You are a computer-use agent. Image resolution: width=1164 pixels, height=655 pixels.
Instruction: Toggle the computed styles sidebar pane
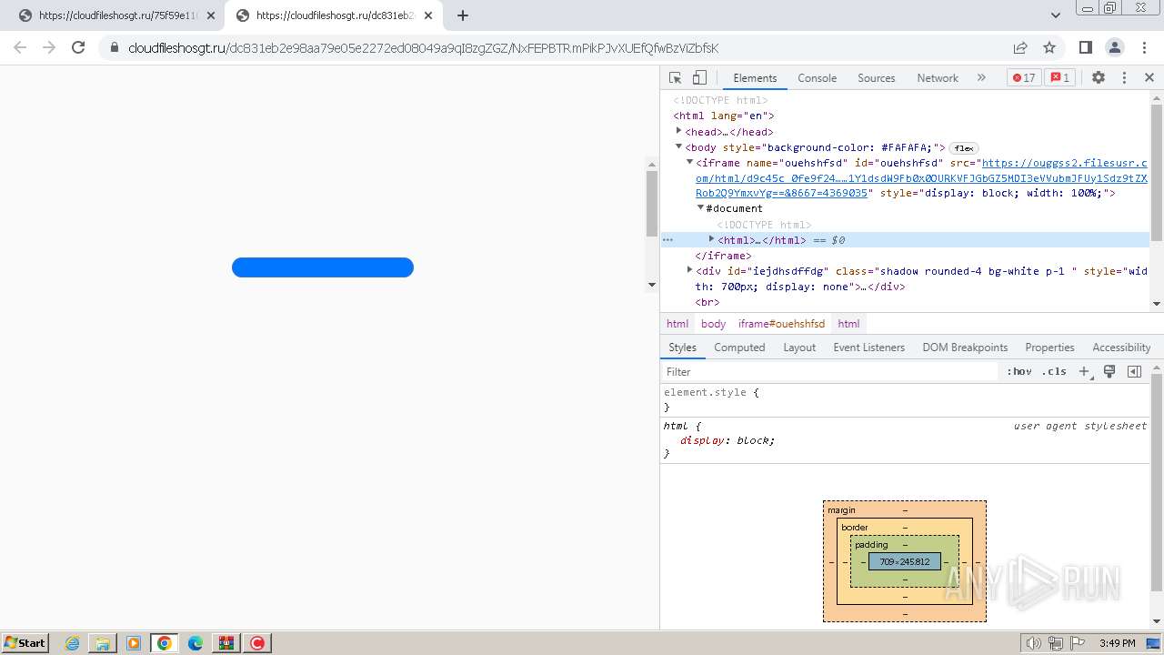(1134, 371)
